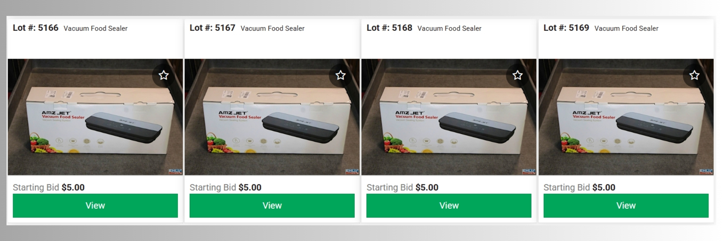Open View for lot 5167
Image resolution: width=723 pixels, height=241 pixels.
tap(272, 206)
